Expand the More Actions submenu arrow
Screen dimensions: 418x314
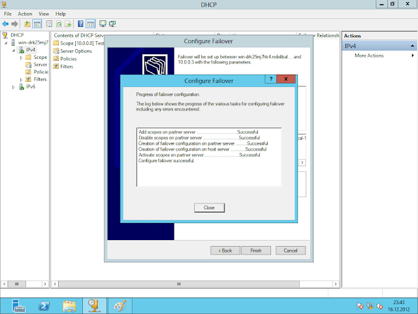click(412, 56)
